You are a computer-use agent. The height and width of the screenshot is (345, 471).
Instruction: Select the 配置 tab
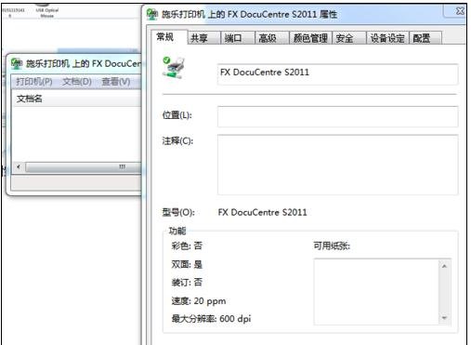pyautogui.click(x=425, y=38)
